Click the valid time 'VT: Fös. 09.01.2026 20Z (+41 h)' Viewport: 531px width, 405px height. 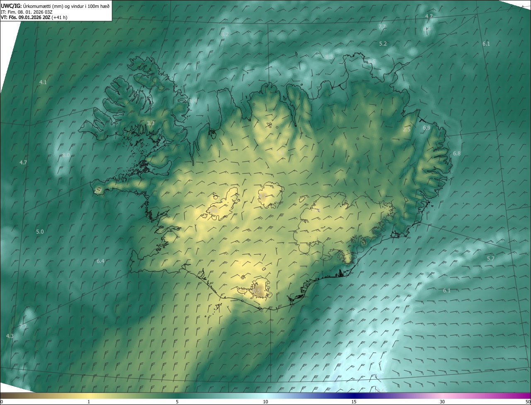pos(34,17)
